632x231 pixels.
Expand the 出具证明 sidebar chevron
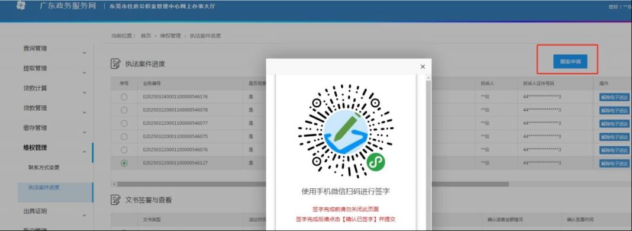coord(85,216)
